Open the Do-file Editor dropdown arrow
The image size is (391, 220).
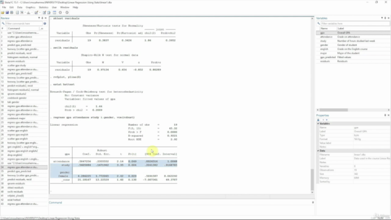(40, 12)
